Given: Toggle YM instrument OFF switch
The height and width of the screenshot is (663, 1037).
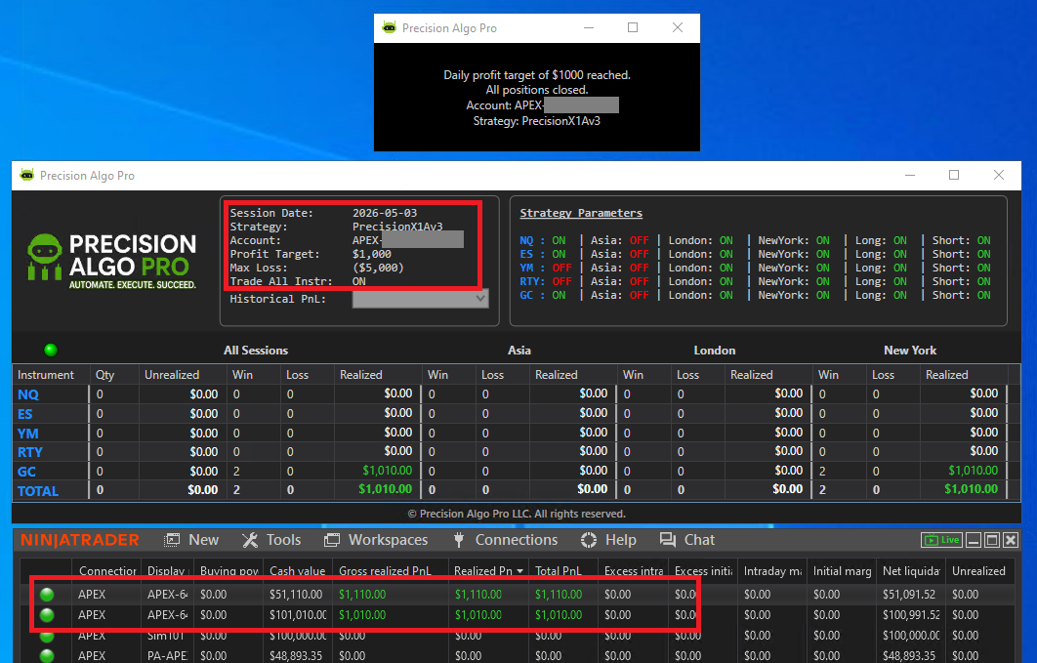Looking at the screenshot, I should pos(561,268).
